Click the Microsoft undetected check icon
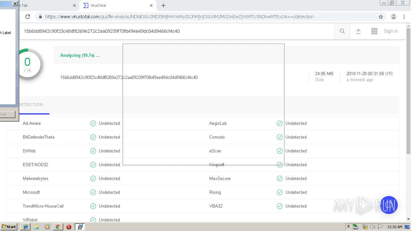 click(93, 192)
